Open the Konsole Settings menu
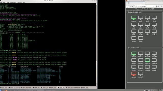 click(19, 2)
